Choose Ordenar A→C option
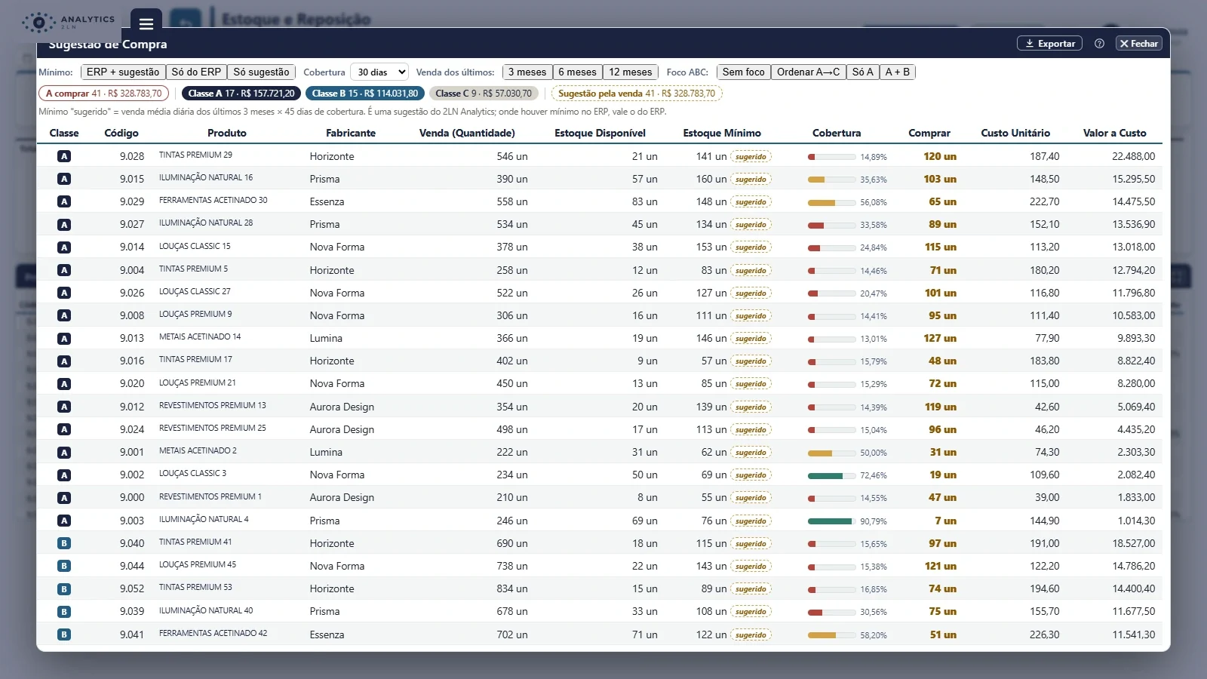 (809, 72)
